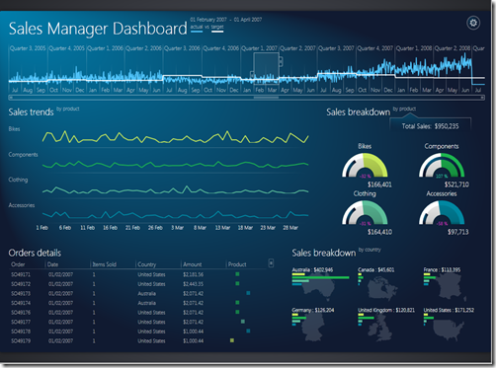The height and width of the screenshot is (368, 496).
Task: Click the Clothing trend line chart
Action: click(x=176, y=190)
